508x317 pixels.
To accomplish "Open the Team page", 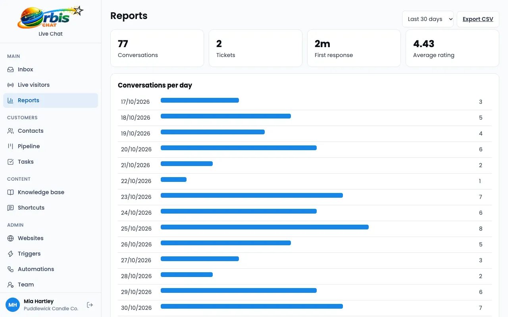I will pyautogui.click(x=51, y=285).
